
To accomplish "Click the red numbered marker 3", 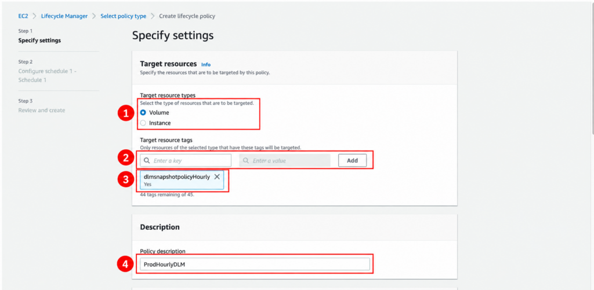I will coord(126,180).
